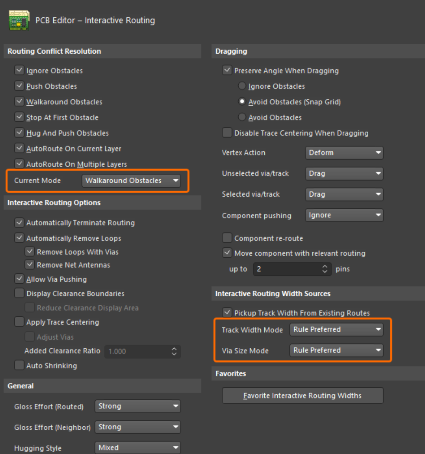Open Component pushing dropdown
425x454 pixels.
(344, 215)
